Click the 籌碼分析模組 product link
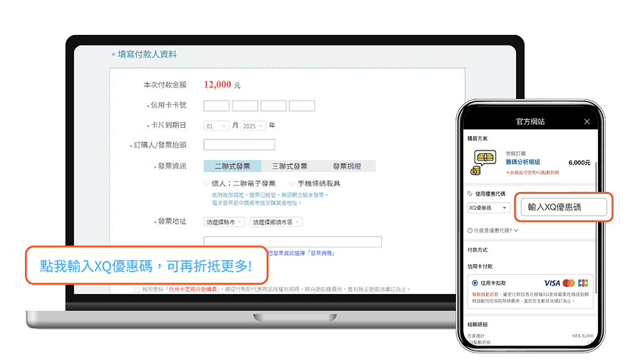The image size is (628, 364). (522, 162)
